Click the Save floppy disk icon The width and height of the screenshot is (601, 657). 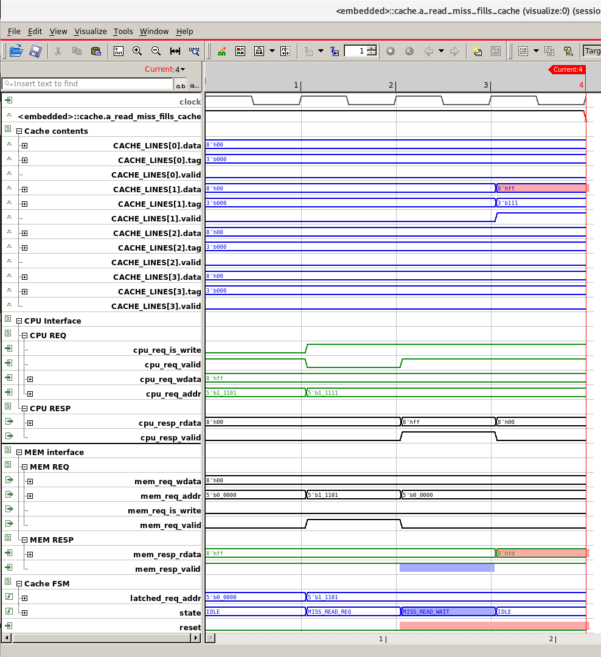[x=36, y=51]
